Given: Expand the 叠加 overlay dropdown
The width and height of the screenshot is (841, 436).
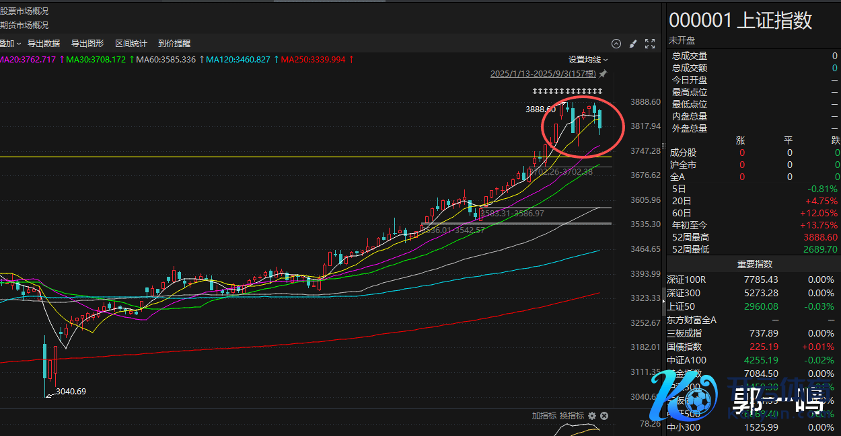Looking at the screenshot, I should pos(10,44).
